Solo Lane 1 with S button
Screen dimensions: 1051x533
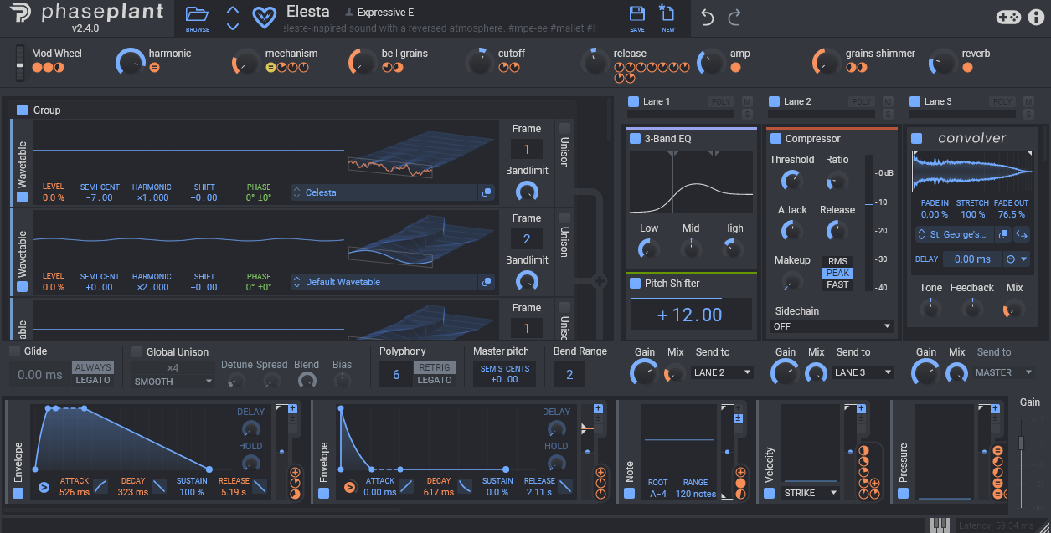[747, 114]
